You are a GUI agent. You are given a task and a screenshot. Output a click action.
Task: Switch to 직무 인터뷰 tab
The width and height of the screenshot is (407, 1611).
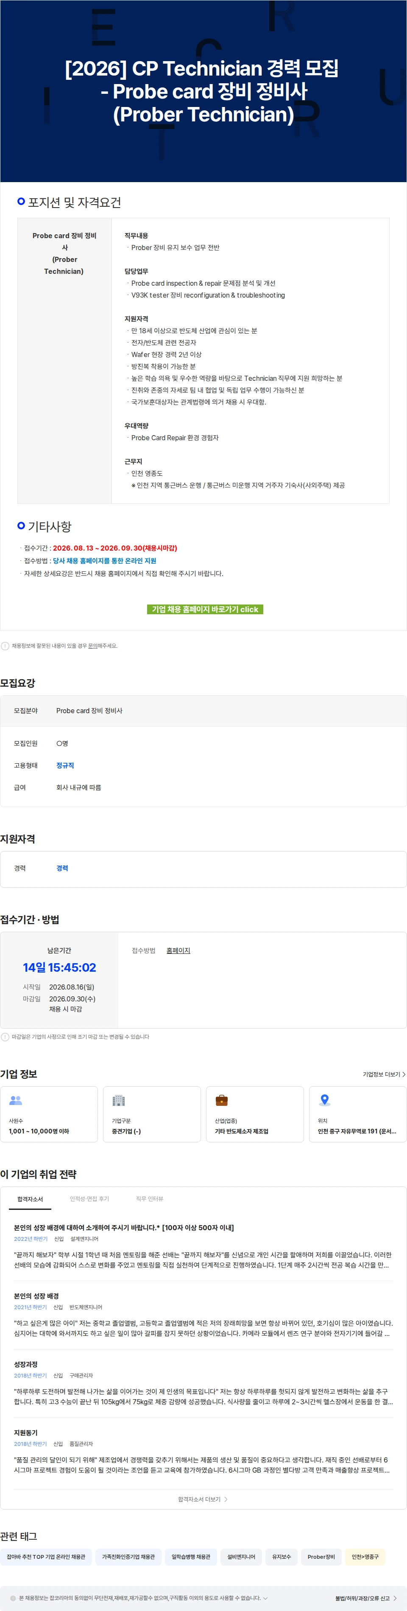150,1199
